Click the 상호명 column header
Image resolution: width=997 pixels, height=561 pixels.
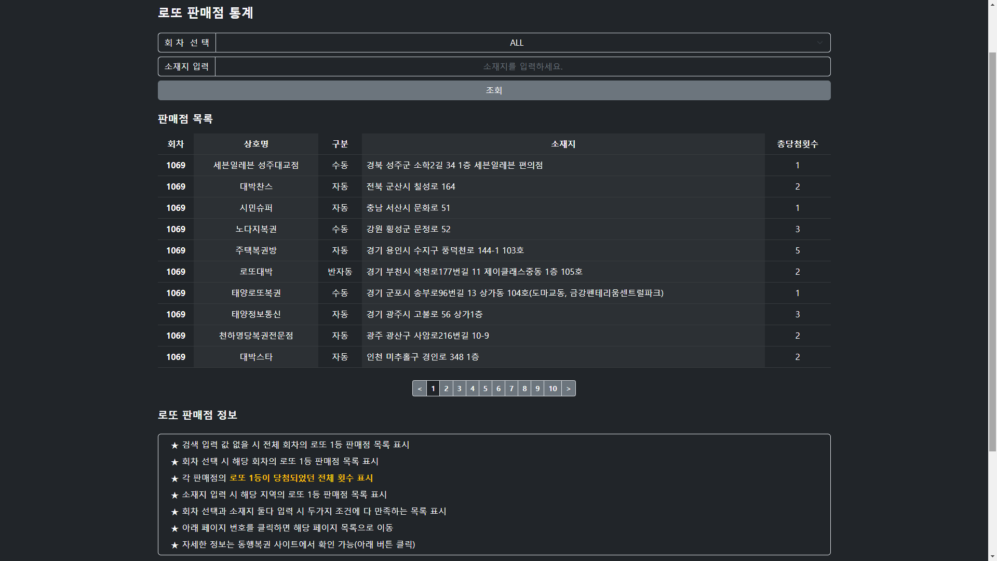click(x=256, y=144)
